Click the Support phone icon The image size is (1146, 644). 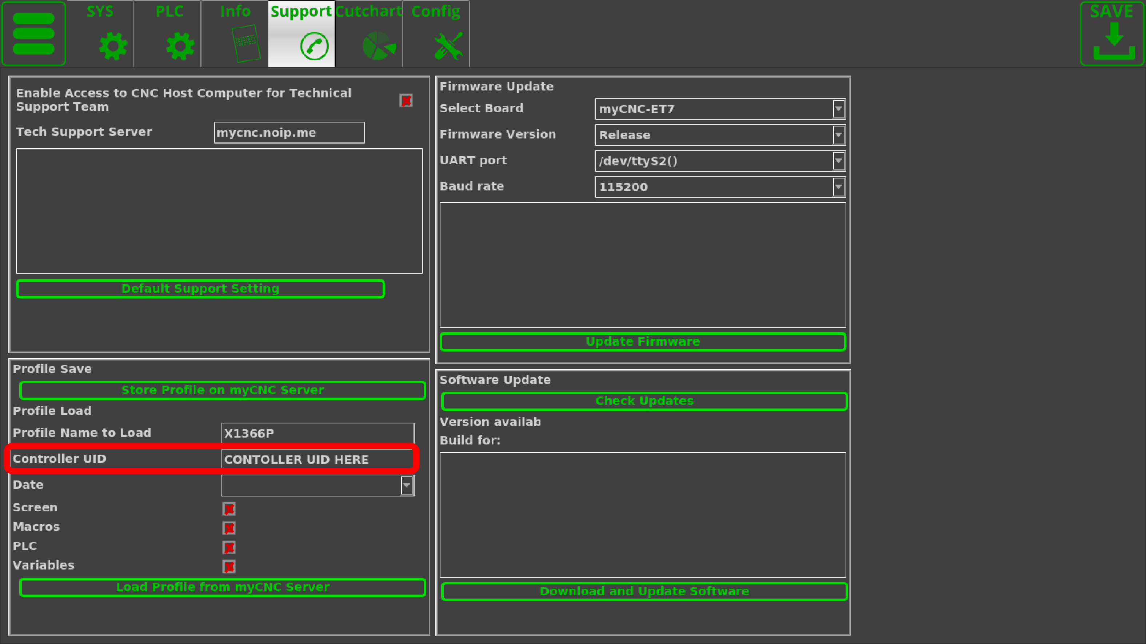[x=314, y=45]
